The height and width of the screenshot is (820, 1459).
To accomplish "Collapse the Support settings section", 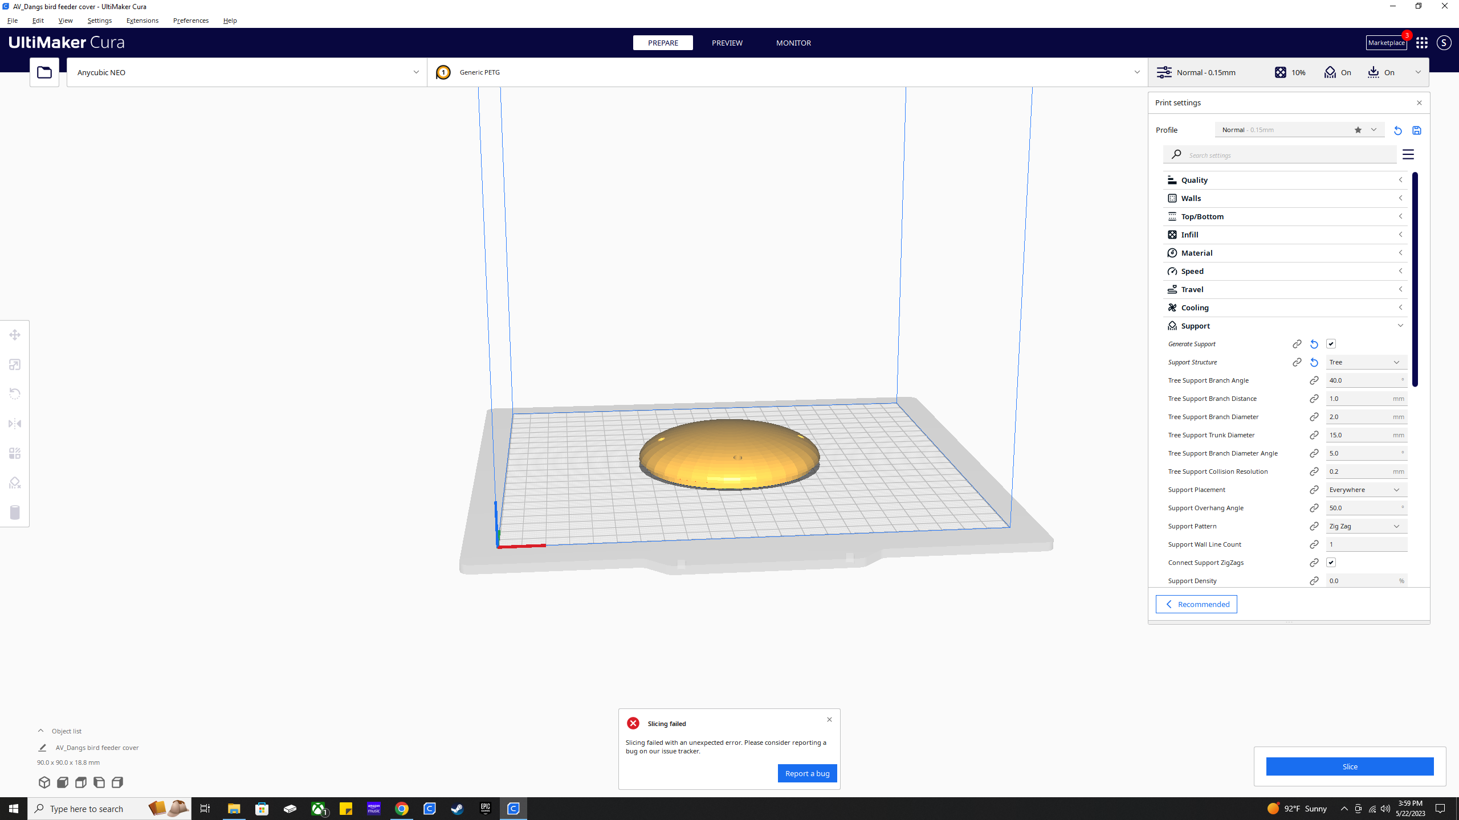I will pos(1401,325).
